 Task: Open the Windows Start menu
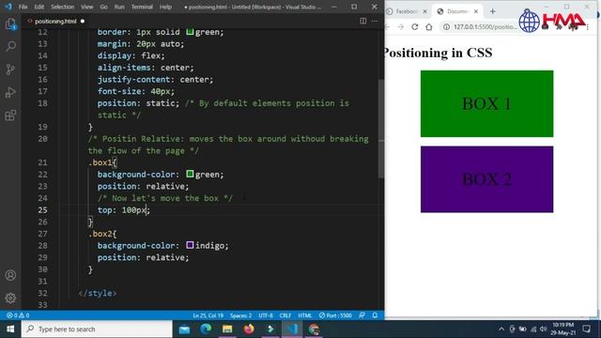click(10, 329)
